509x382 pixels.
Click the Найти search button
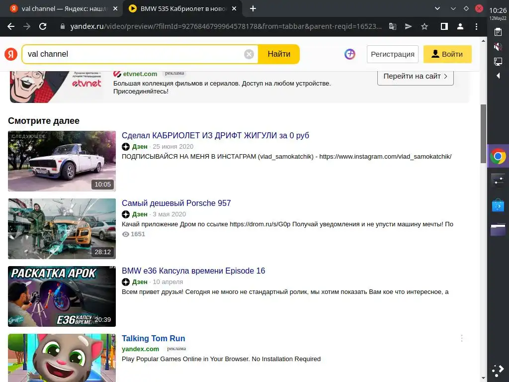(279, 54)
